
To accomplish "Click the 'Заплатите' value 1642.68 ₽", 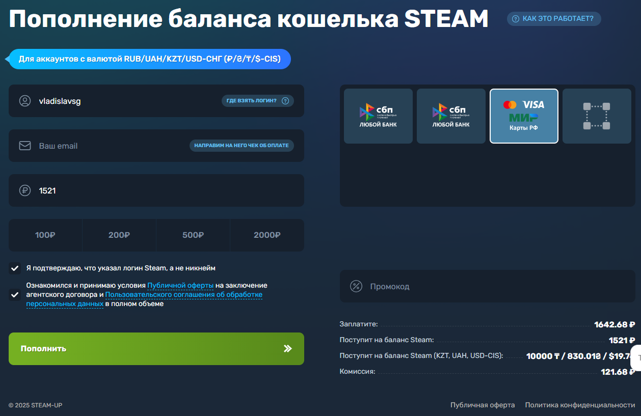I will (615, 324).
